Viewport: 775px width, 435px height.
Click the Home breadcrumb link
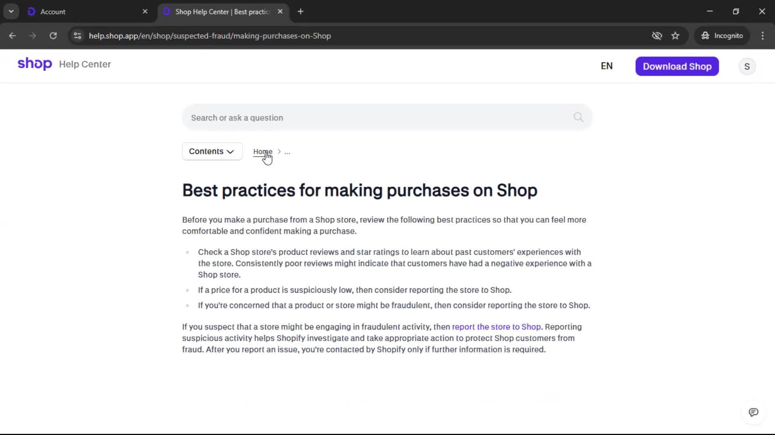[x=262, y=152]
